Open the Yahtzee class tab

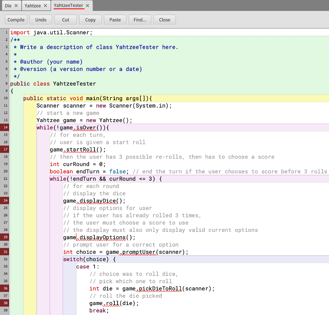32,5
